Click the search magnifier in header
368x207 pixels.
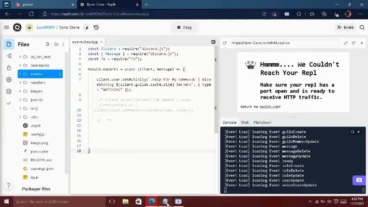(x=362, y=28)
